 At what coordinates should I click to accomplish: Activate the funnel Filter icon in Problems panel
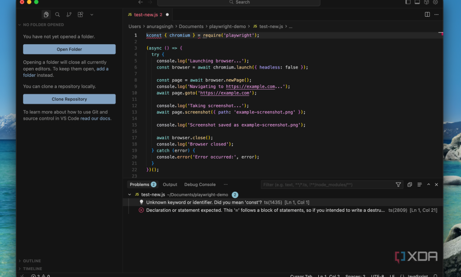click(398, 184)
